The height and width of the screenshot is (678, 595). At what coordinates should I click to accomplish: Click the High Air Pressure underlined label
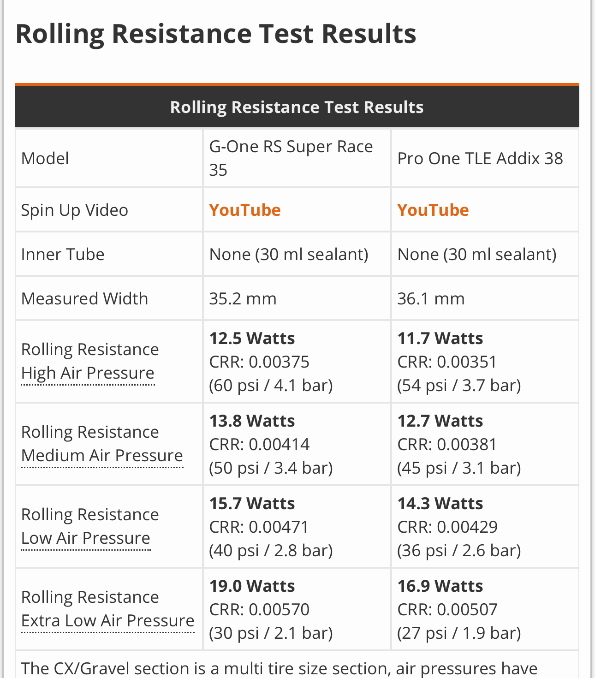point(88,373)
